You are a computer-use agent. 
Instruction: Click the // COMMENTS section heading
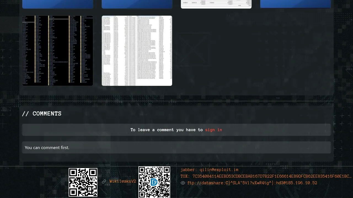pyautogui.click(x=42, y=114)
